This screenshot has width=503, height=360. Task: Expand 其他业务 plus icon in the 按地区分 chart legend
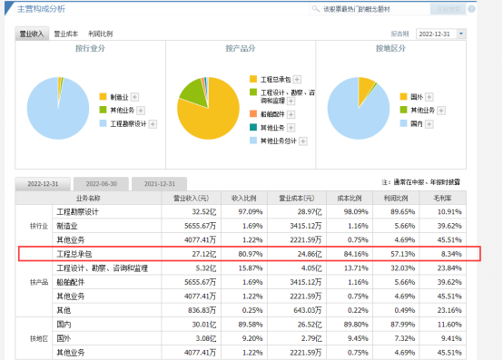(x=441, y=111)
